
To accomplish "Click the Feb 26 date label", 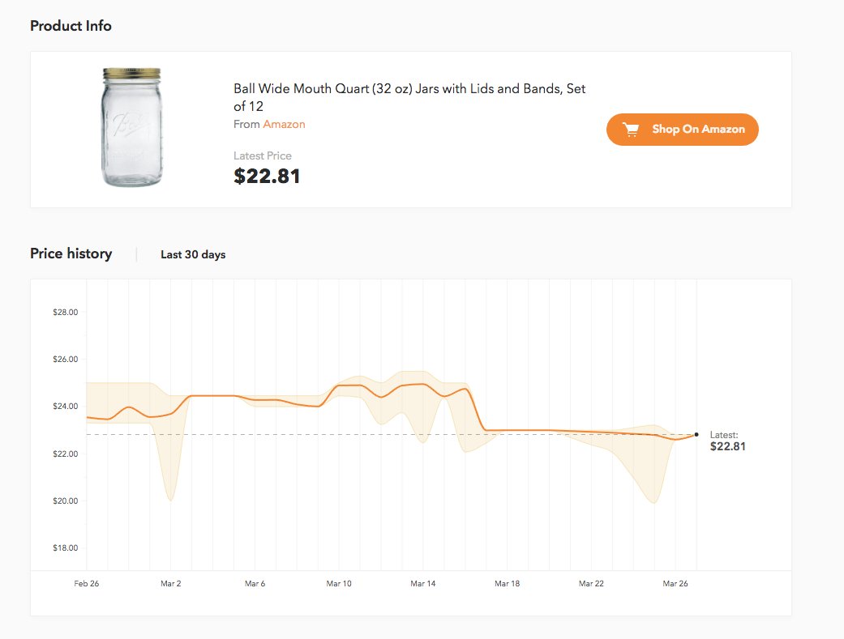I will [x=87, y=583].
